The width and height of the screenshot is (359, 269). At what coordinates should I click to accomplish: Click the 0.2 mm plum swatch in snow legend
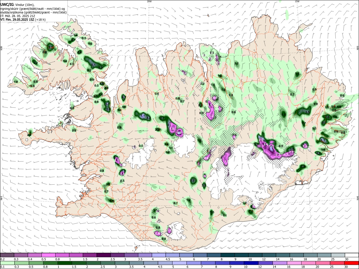coord(7,255)
